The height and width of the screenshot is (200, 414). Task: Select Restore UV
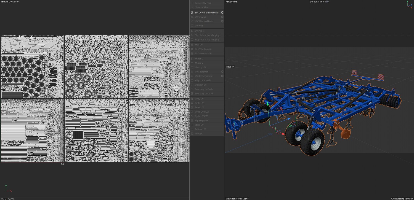(x=200, y=129)
